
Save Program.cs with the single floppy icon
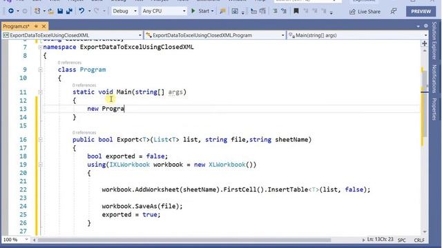tap(60, 11)
